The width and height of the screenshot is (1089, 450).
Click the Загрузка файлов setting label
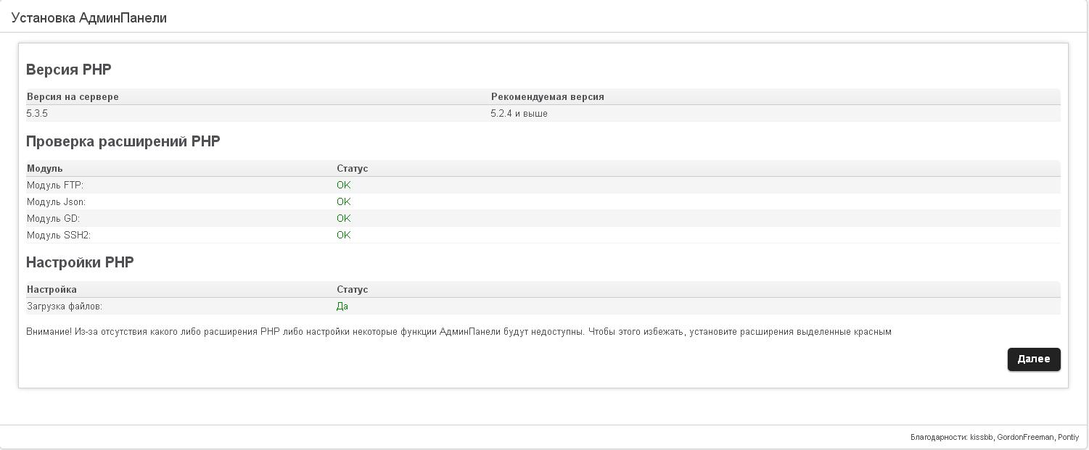point(65,307)
